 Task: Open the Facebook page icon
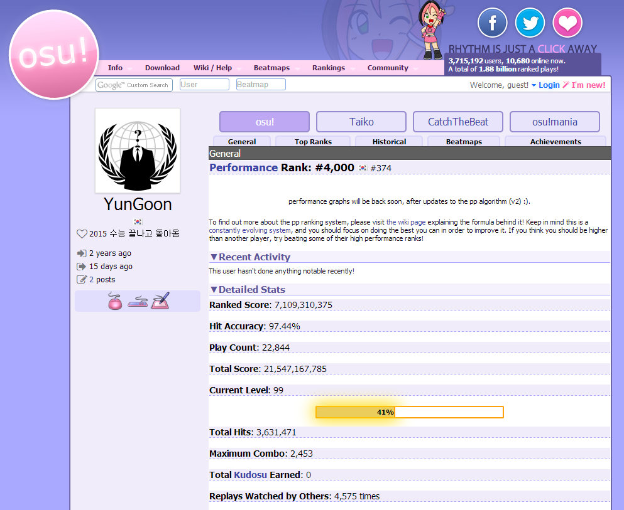tap(492, 23)
